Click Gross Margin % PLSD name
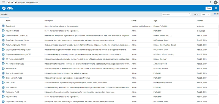Image resolution: width=219 pixels, height=104 pixels. pyautogui.click(x=14, y=78)
